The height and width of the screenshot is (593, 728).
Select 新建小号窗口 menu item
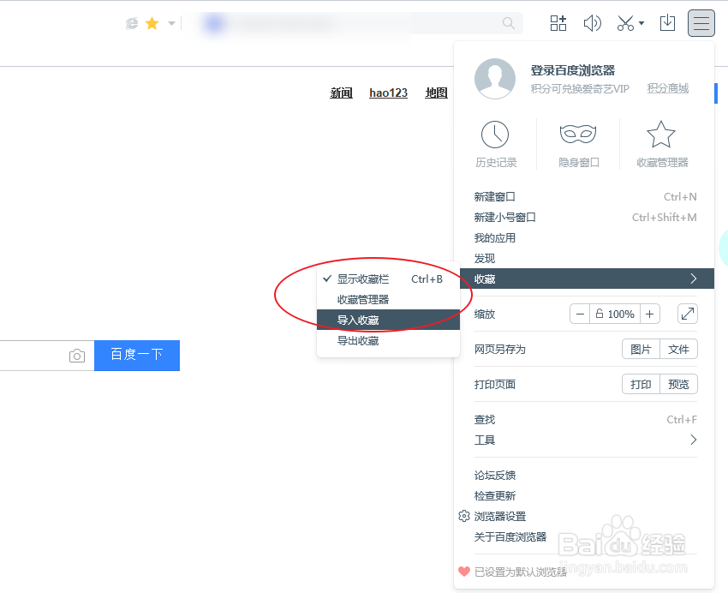586,218
